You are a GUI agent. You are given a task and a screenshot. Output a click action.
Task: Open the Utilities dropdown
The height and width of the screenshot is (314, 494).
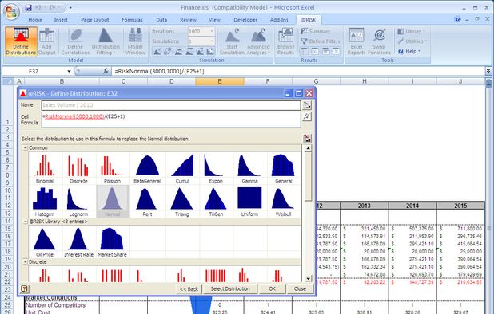pos(412,41)
